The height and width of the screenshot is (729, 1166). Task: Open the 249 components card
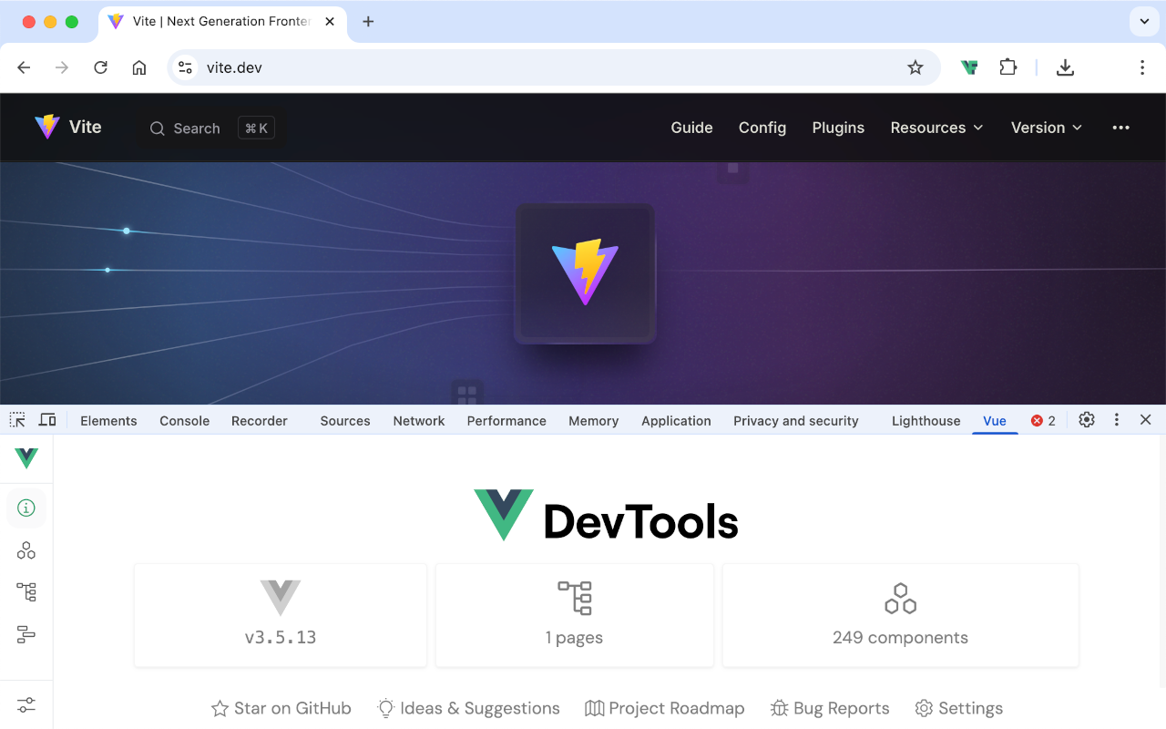901,615
